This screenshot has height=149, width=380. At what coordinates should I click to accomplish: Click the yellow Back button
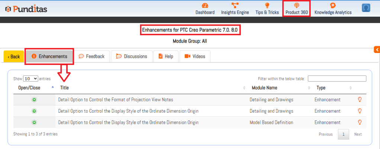pyautogui.click(x=14, y=57)
